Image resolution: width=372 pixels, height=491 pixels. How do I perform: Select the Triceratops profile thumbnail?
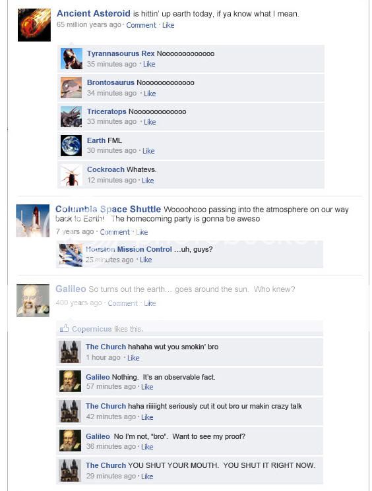pos(71,117)
